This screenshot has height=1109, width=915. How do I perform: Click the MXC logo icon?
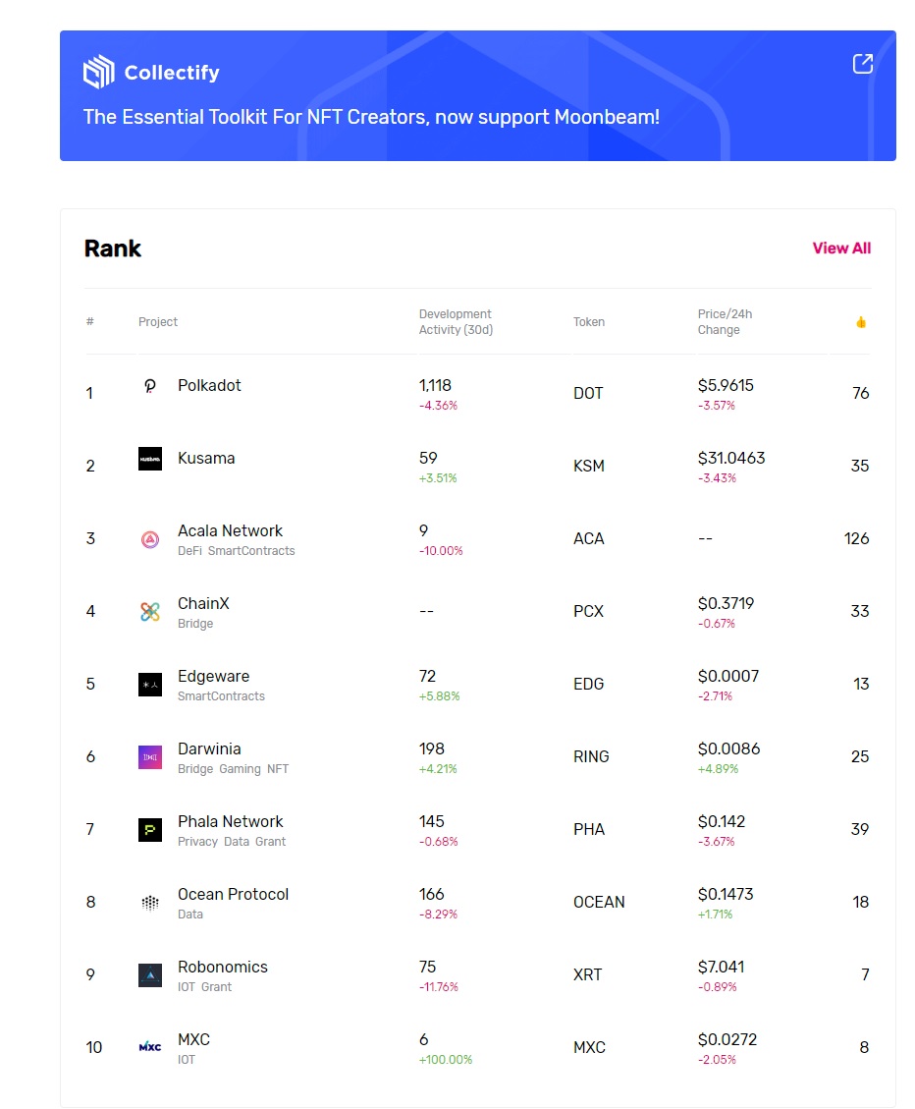150,1047
